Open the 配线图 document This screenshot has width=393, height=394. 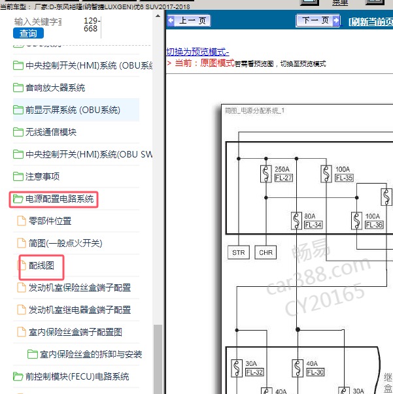36,265
